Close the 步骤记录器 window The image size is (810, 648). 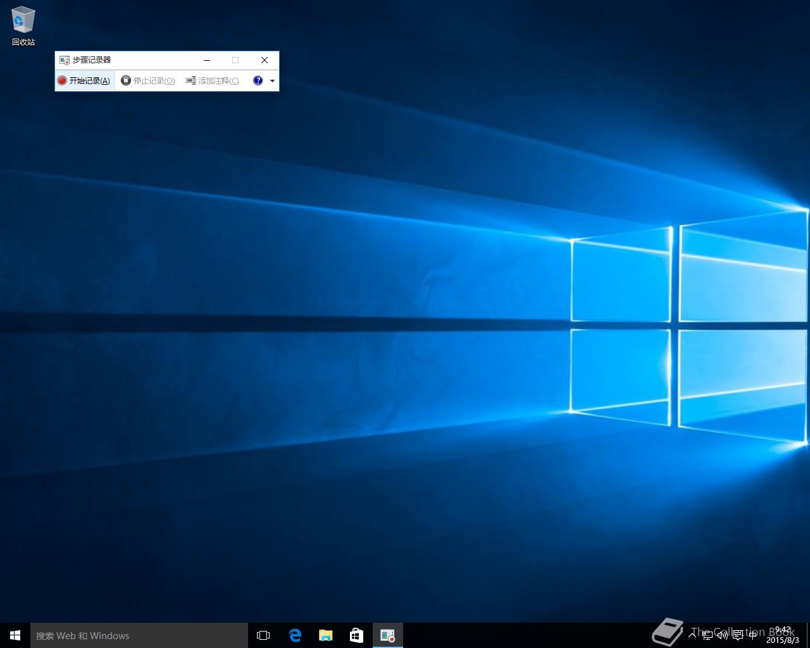(265, 60)
